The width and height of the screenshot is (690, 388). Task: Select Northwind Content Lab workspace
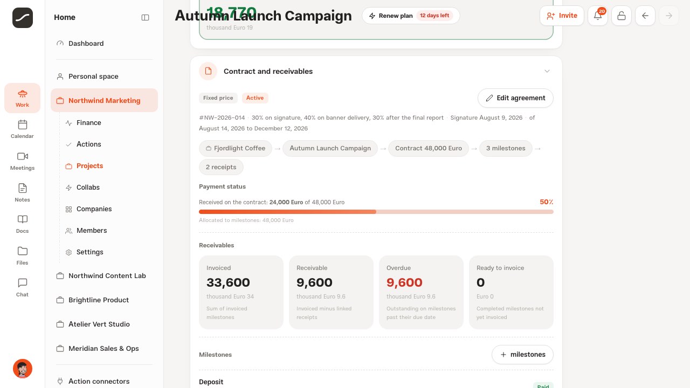pos(104,276)
